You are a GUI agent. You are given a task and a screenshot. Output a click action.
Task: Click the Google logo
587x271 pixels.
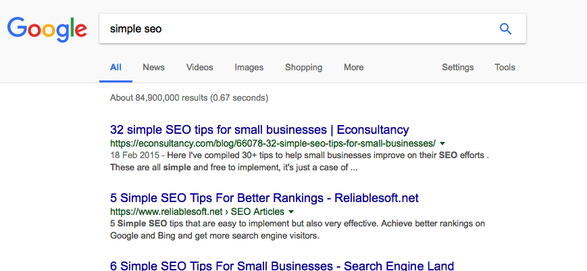47,28
